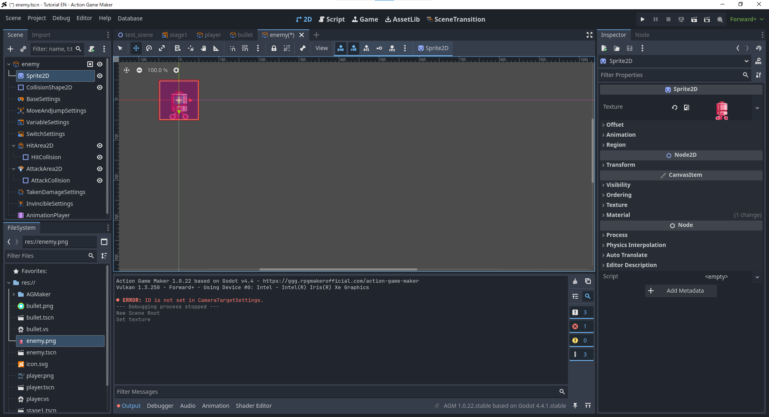Click the Ruler Mode tool

pyautogui.click(x=216, y=48)
